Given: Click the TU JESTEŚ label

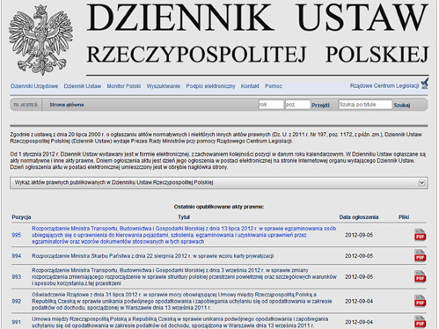Looking at the screenshot, I should (x=26, y=105).
